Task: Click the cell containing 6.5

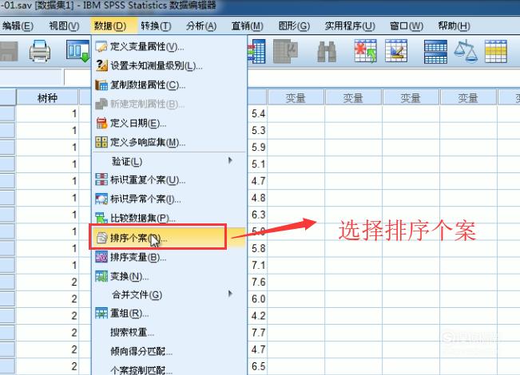Action: tap(257, 366)
